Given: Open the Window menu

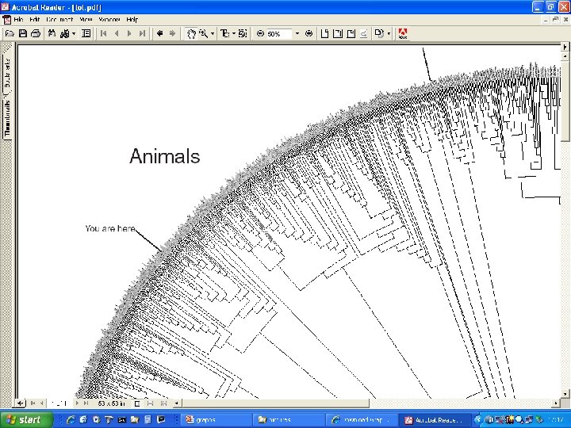Looking at the screenshot, I should [109, 19].
